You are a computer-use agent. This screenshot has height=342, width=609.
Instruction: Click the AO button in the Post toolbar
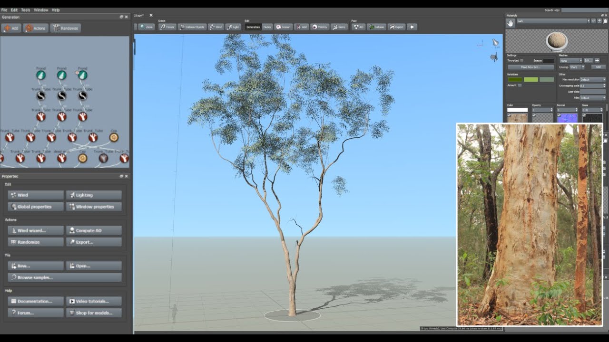click(358, 27)
